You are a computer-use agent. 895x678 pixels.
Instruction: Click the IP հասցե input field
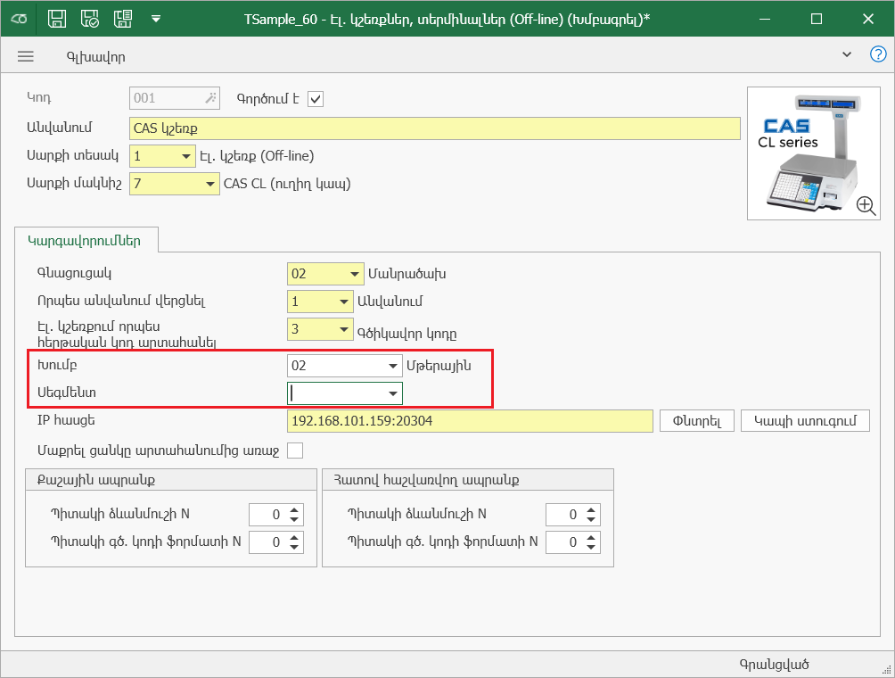click(x=469, y=420)
